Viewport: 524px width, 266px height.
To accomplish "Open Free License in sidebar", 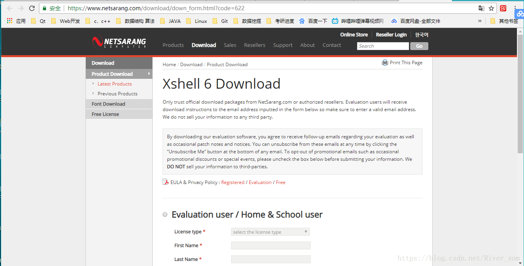I will pos(119,114).
